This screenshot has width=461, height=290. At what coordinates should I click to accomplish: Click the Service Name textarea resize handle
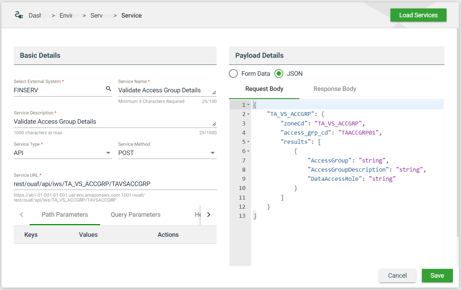(x=214, y=92)
